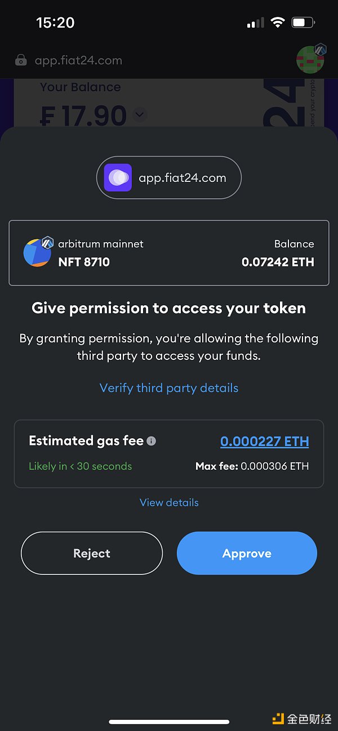Click the Arbitrum badge on the top-right avatar
Screen dimensions: 338x731
tap(320, 50)
